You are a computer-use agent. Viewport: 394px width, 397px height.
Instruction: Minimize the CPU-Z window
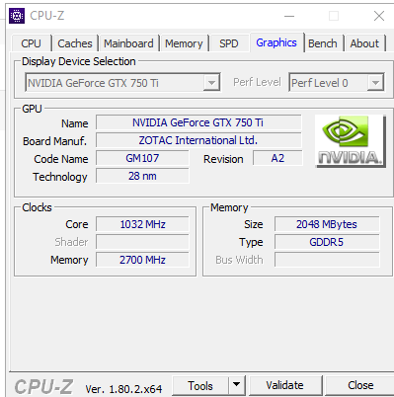pyautogui.click(x=289, y=16)
